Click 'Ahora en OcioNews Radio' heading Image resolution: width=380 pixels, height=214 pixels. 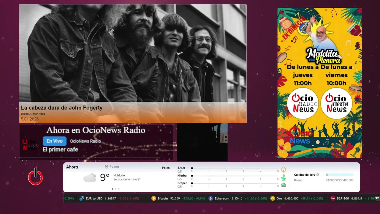pos(96,130)
